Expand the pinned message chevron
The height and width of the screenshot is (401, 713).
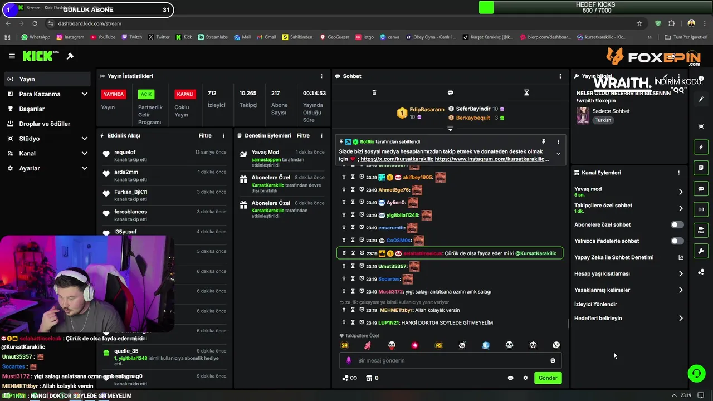pos(558,154)
